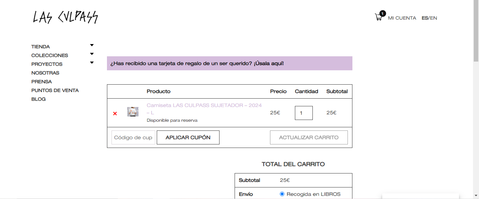Screen dimensions: 479x199
Task: Select Recogida en LIBROS shipping option
Action: pos(282,194)
